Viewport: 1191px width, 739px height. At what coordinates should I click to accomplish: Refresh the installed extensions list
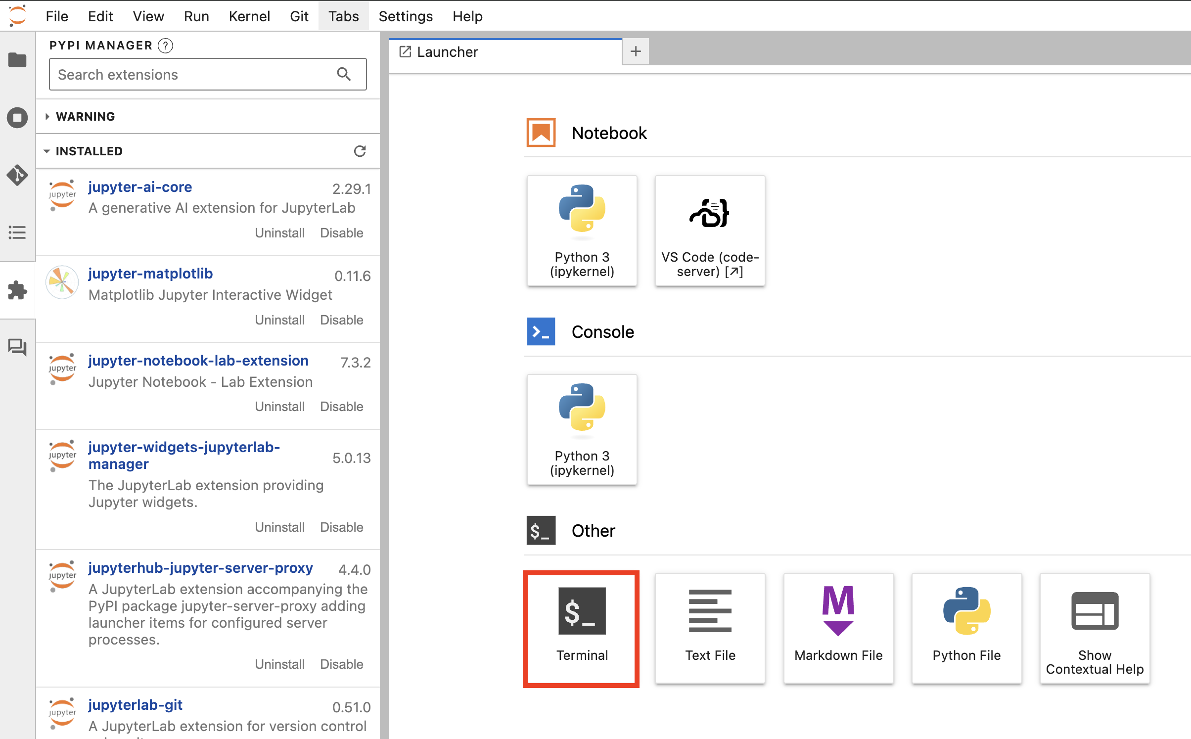(x=360, y=151)
